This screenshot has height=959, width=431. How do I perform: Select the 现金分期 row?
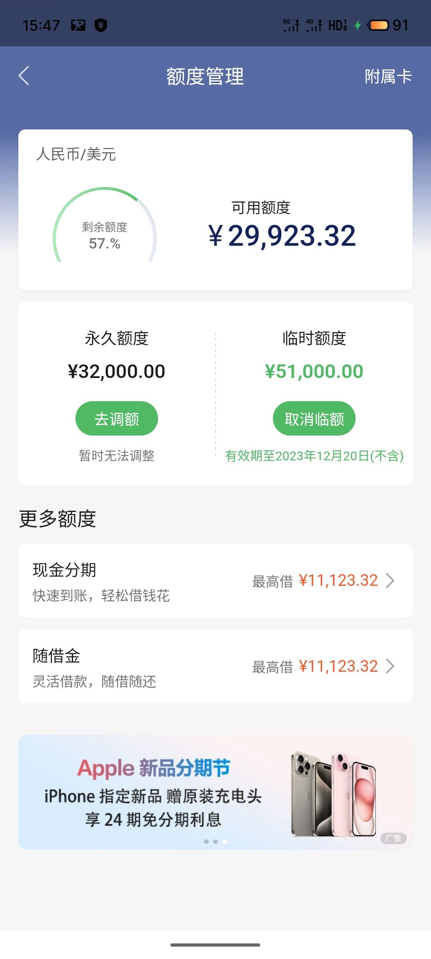pyautogui.click(x=215, y=581)
